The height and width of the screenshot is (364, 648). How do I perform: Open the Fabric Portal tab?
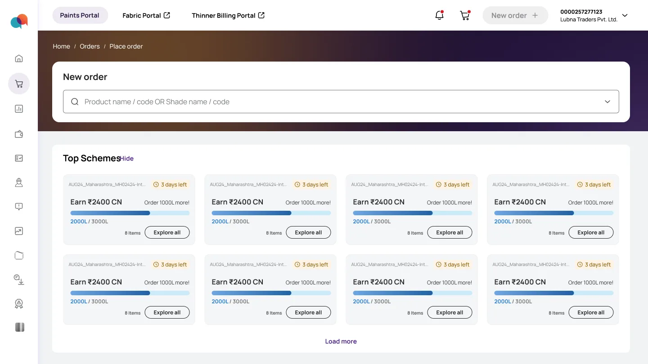point(146,15)
